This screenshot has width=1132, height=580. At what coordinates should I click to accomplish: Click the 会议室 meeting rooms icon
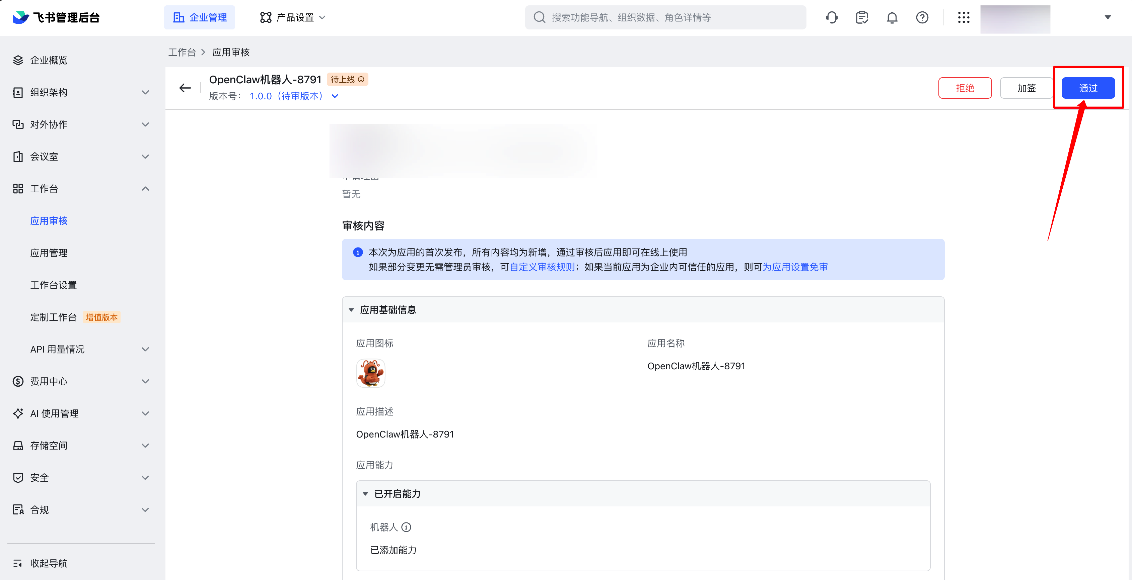click(x=17, y=156)
